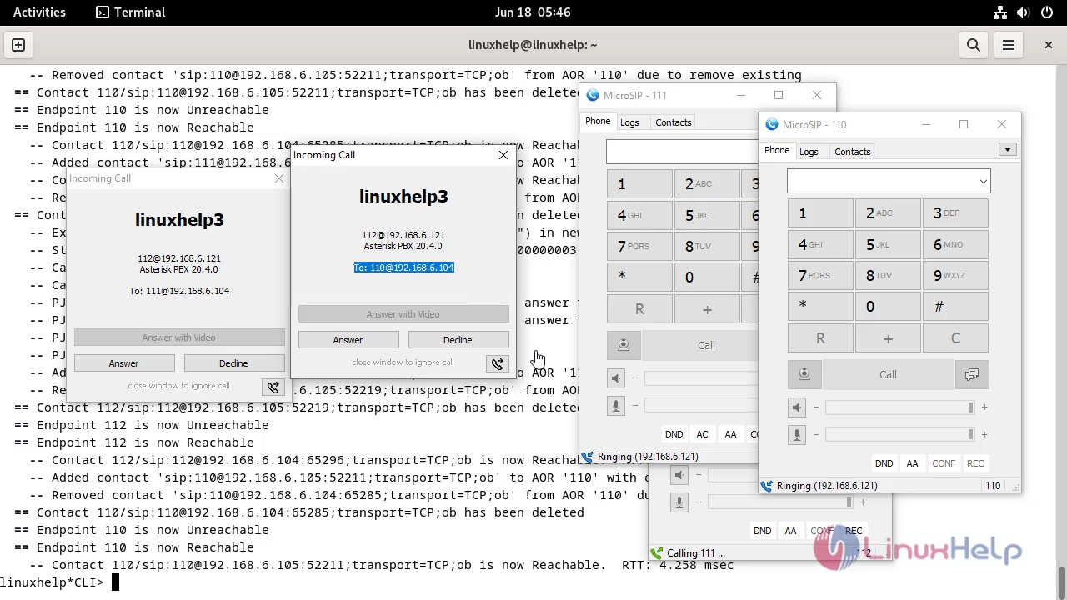Open message icon next to Call in MicroSIP 110
Screen dimensions: 1067x600
point(972,375)
